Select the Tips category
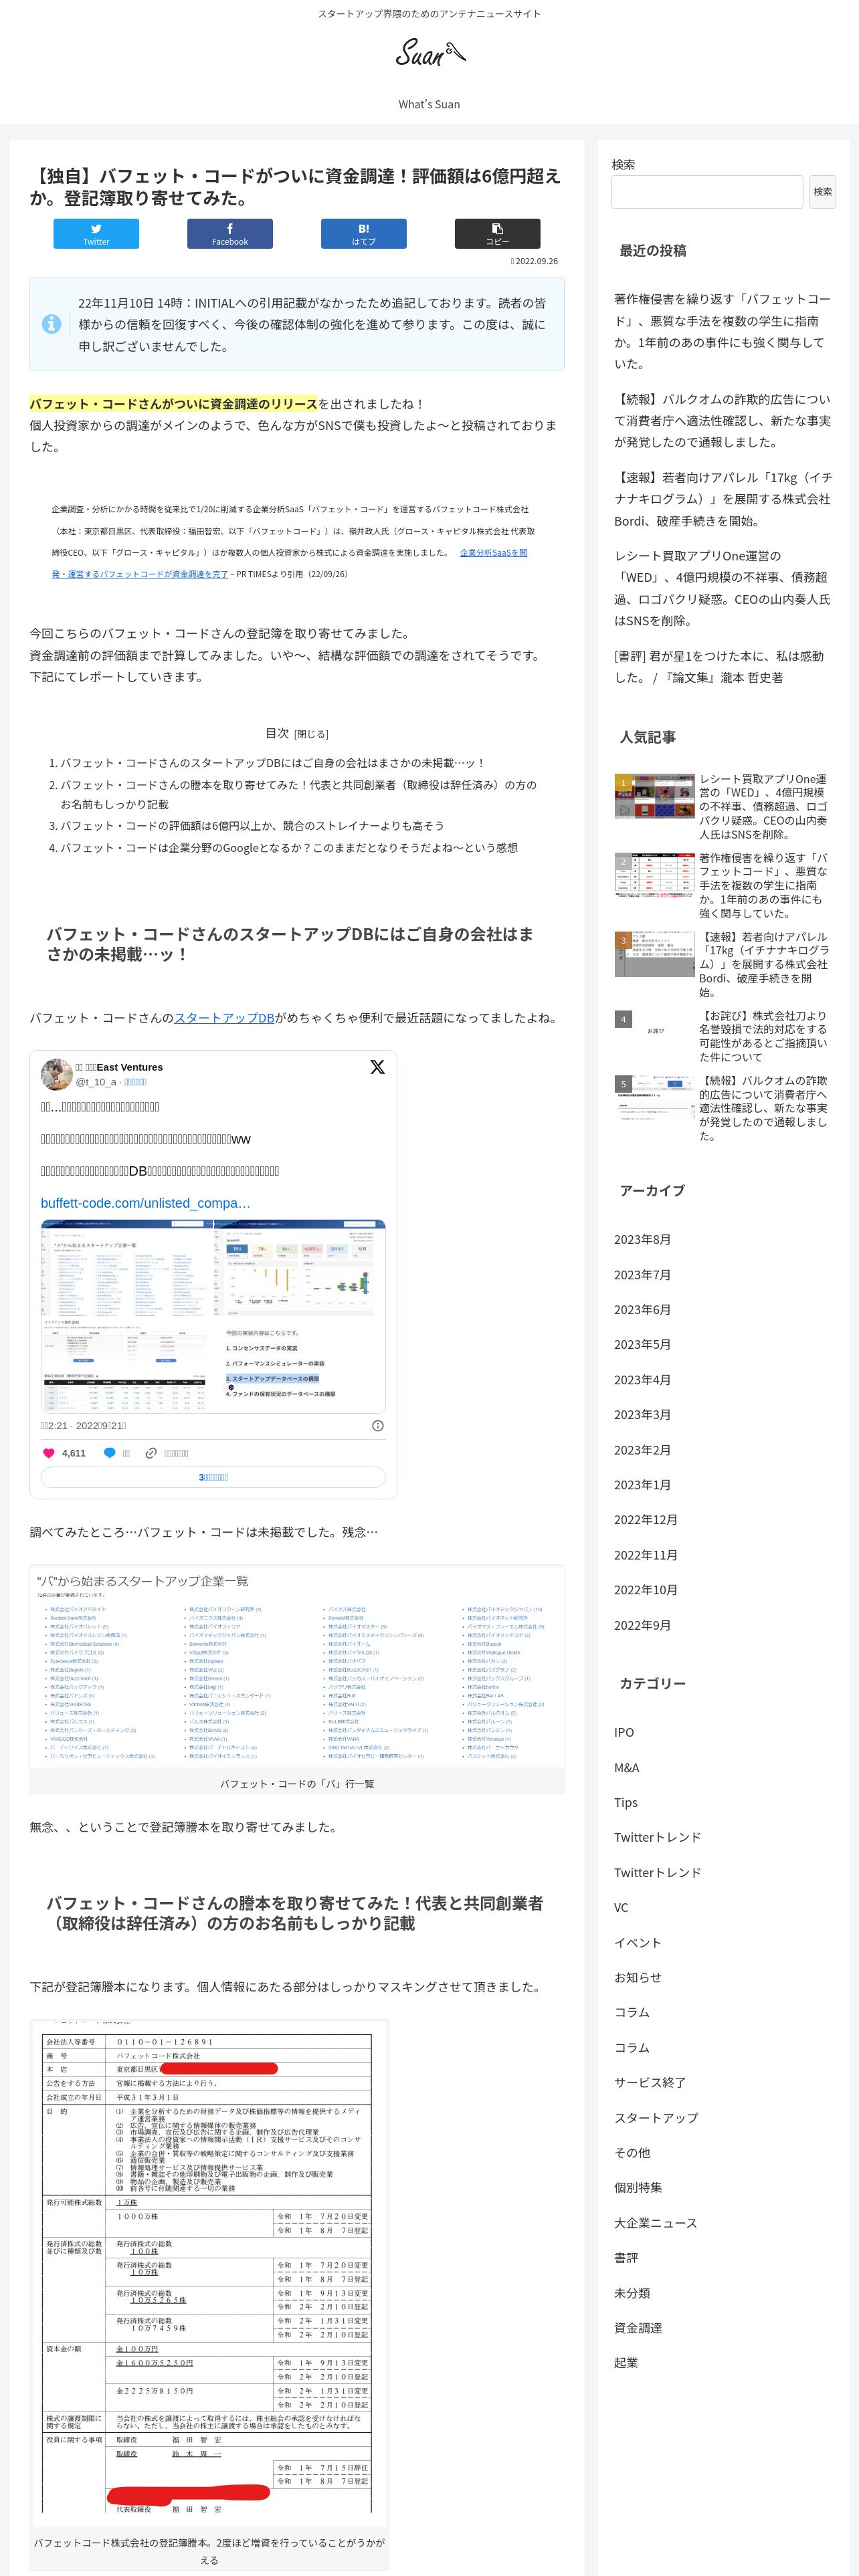Image resolution: width=859 pixels, height=2576 pixels. tap(626, 1803)
